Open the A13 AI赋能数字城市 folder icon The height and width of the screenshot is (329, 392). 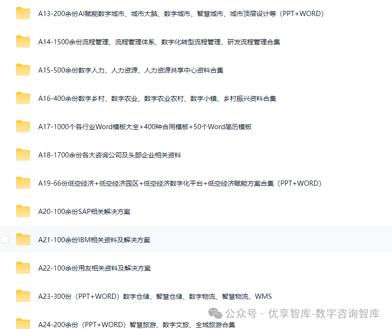pyautogui.click(x=23, y=14)
